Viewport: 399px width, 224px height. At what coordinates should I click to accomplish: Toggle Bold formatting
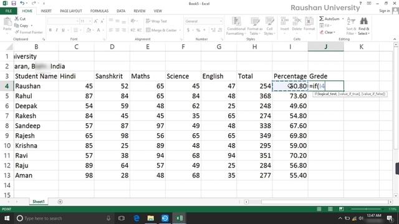click(x=50, y=30)
